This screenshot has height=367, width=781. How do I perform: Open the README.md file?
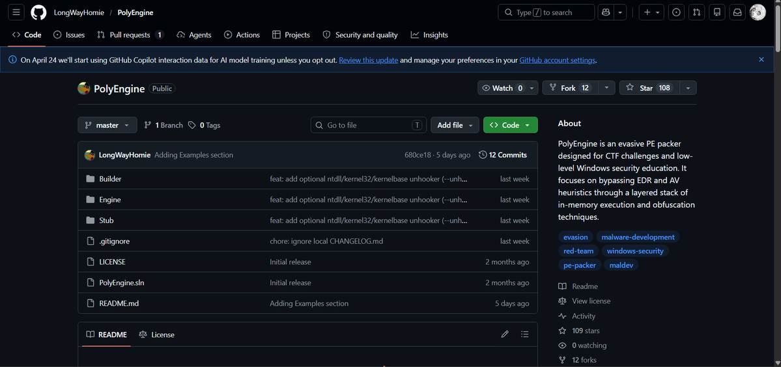(119, 303)
